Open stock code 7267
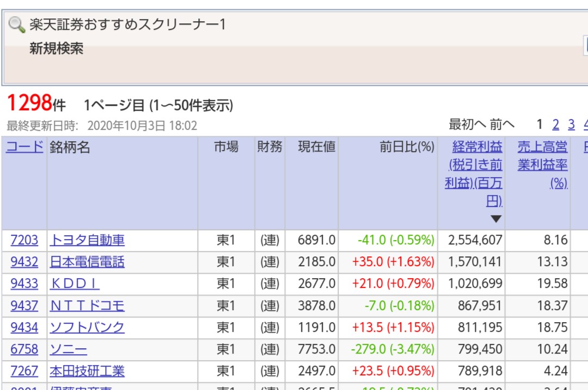Screen dimensions: 588x390 (24, 370)
